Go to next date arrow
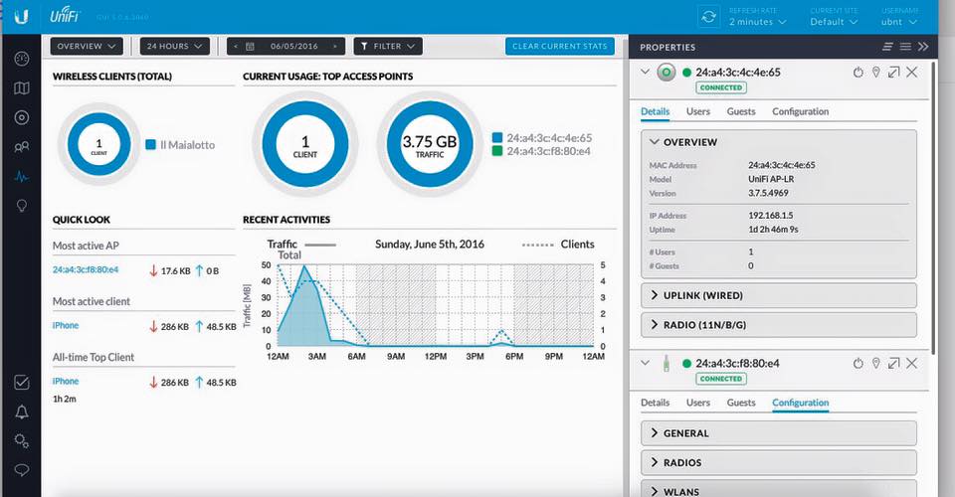The width and height of the screenshot is (955, 497). pyautogui.click(x=335, y=47)
